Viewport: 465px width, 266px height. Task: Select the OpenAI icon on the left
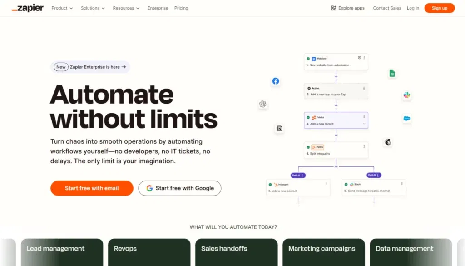263,104
